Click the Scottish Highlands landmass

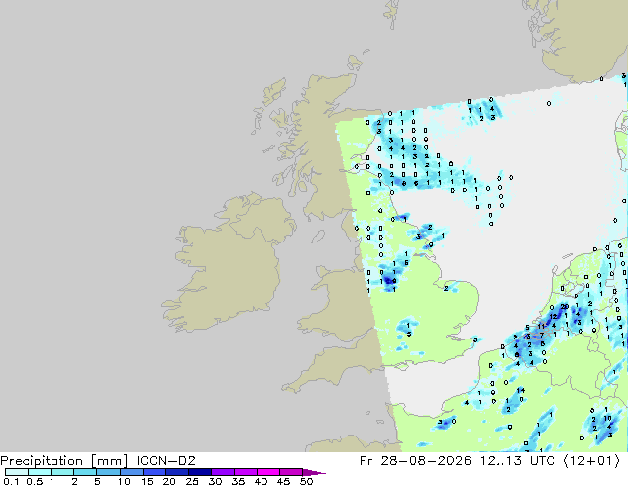pyautogui.click(x=316, y=132)
